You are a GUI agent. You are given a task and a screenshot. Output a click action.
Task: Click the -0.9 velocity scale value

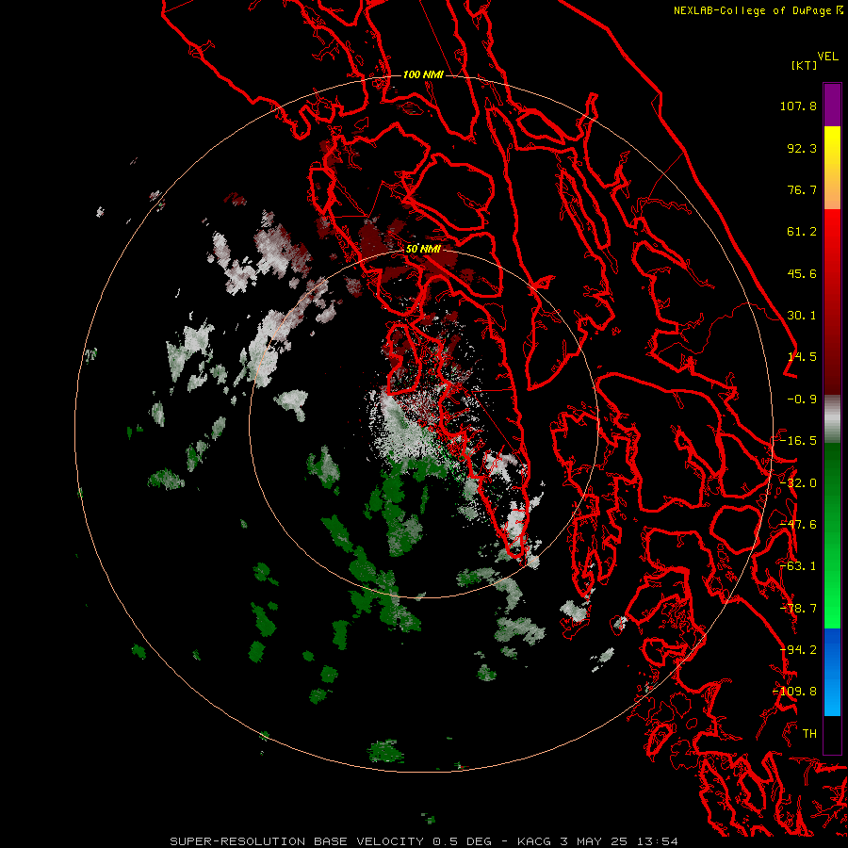(802, 400)
